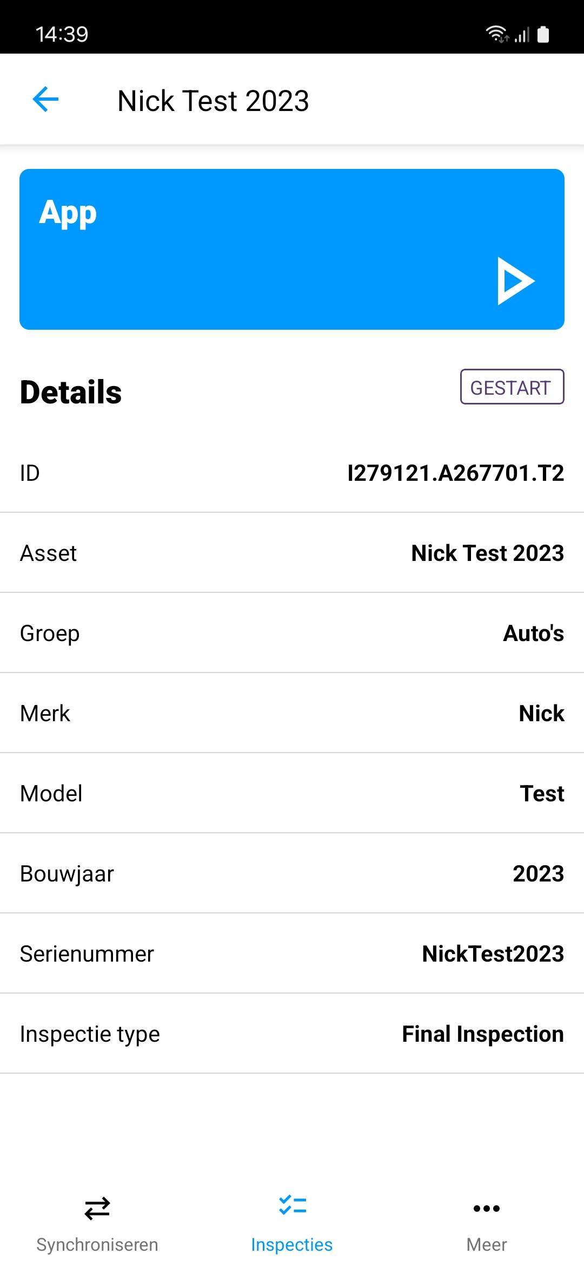This screenshot has width=584, height=1267.
Task: Tap the signal strength icon
Action: click(522, 35)
